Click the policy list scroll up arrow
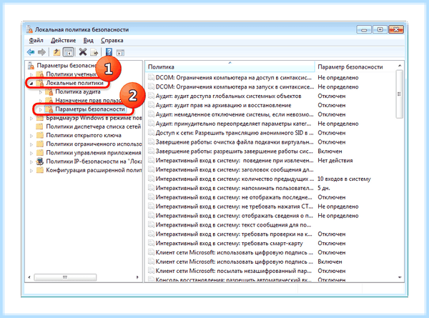429x318 pixels. coord(400,66)
